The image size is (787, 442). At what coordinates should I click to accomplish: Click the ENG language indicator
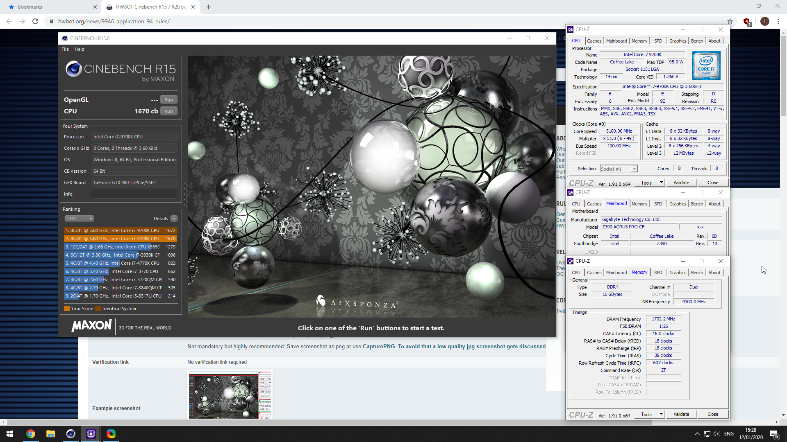[x=729, y=434]
